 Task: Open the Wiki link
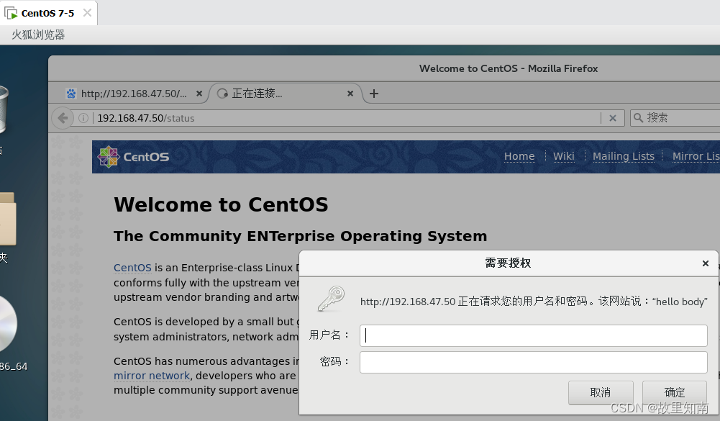pos(563,156)
